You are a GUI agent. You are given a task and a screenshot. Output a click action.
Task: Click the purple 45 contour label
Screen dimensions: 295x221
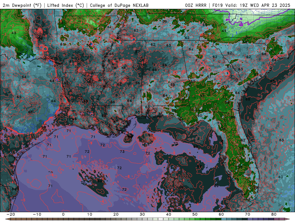241,24
